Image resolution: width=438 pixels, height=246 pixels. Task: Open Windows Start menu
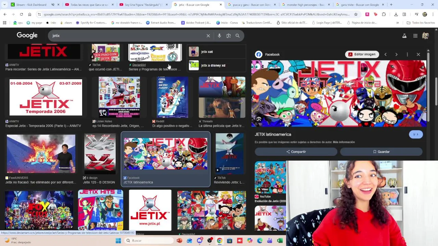[118, 241]
